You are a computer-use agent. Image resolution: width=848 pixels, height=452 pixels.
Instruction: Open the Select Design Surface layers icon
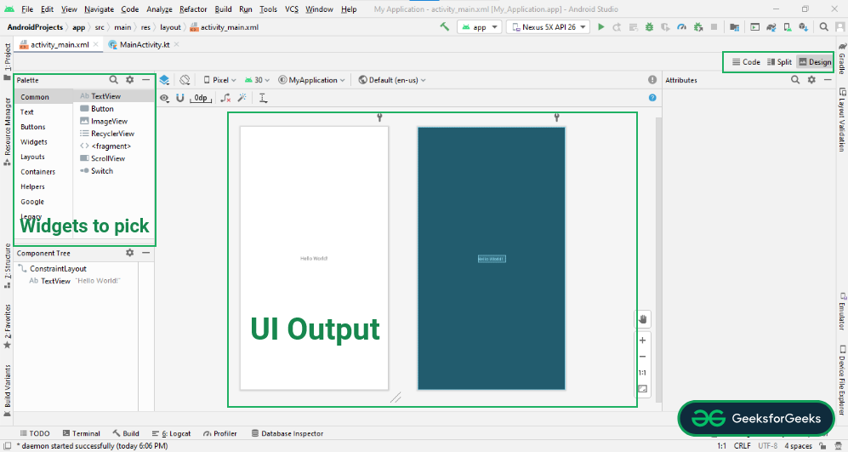(x=164, y=80)
